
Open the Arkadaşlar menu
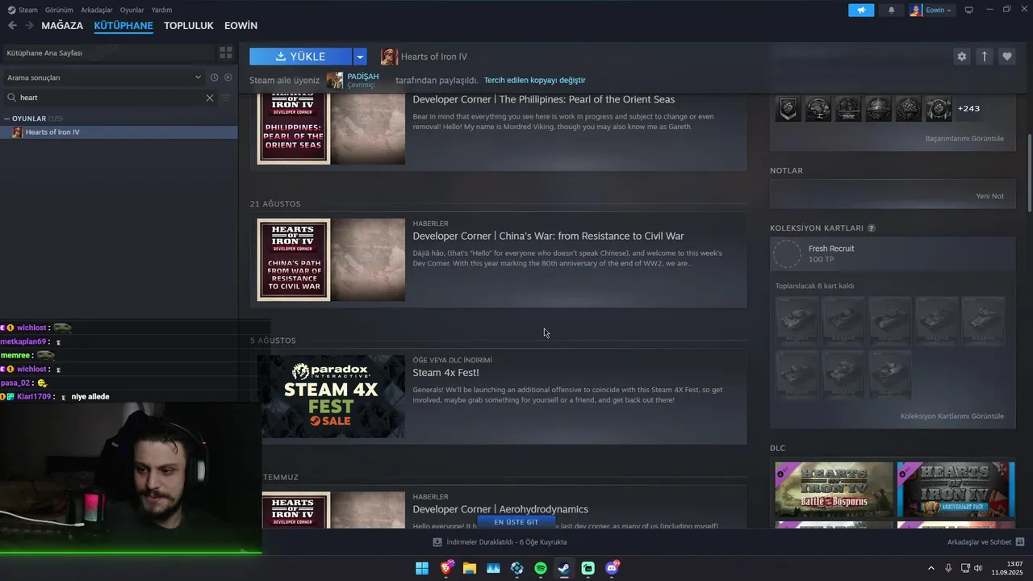[x=97, y=10]
